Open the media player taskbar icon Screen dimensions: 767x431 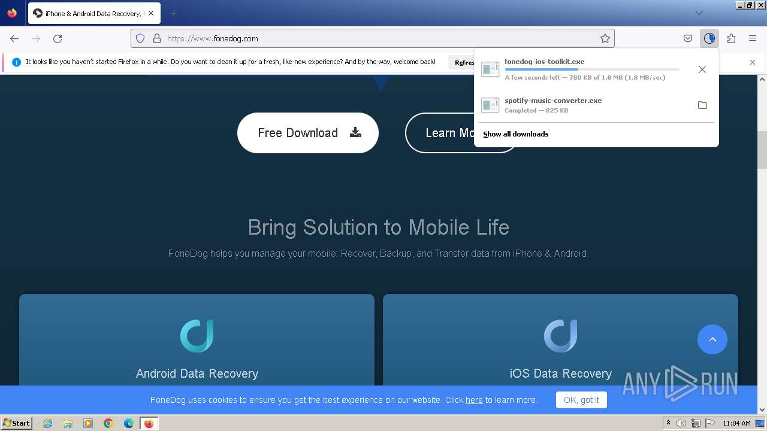[x=88, y=423]
